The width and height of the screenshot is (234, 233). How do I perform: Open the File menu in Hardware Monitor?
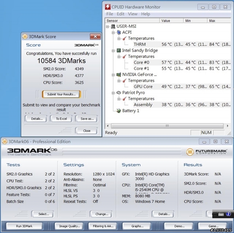[x=110, y=14]
